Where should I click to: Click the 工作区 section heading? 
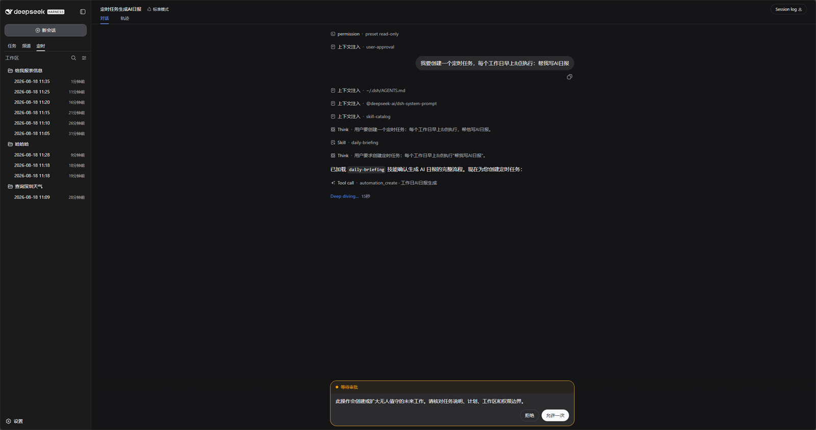tap(12, 58)
